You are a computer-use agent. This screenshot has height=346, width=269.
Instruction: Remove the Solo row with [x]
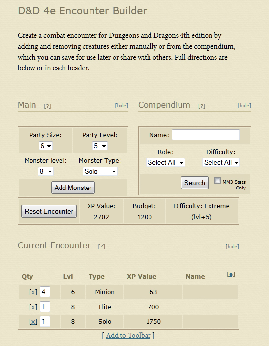point(33,322)
